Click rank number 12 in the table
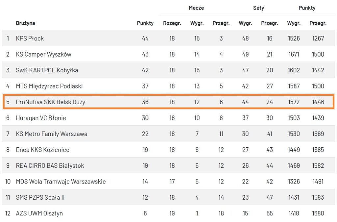Viewport: 337px width, 222px height. click(8, 213)
